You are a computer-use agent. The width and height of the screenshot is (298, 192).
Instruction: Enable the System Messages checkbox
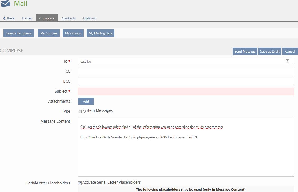coord(80,111)
